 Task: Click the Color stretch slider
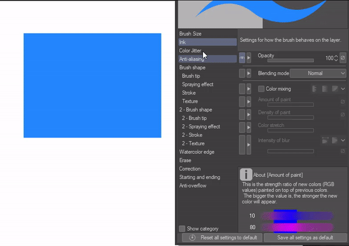point(291,130)
